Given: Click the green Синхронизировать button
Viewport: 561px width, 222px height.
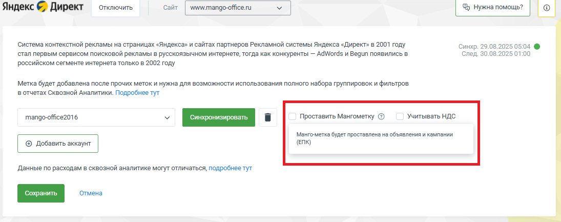Looking at the screenshot, I should [x=219, y=117].
